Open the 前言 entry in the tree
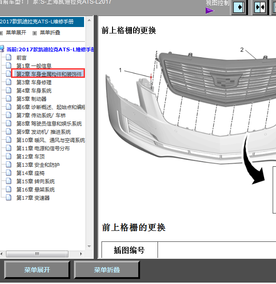 [22, 58]
